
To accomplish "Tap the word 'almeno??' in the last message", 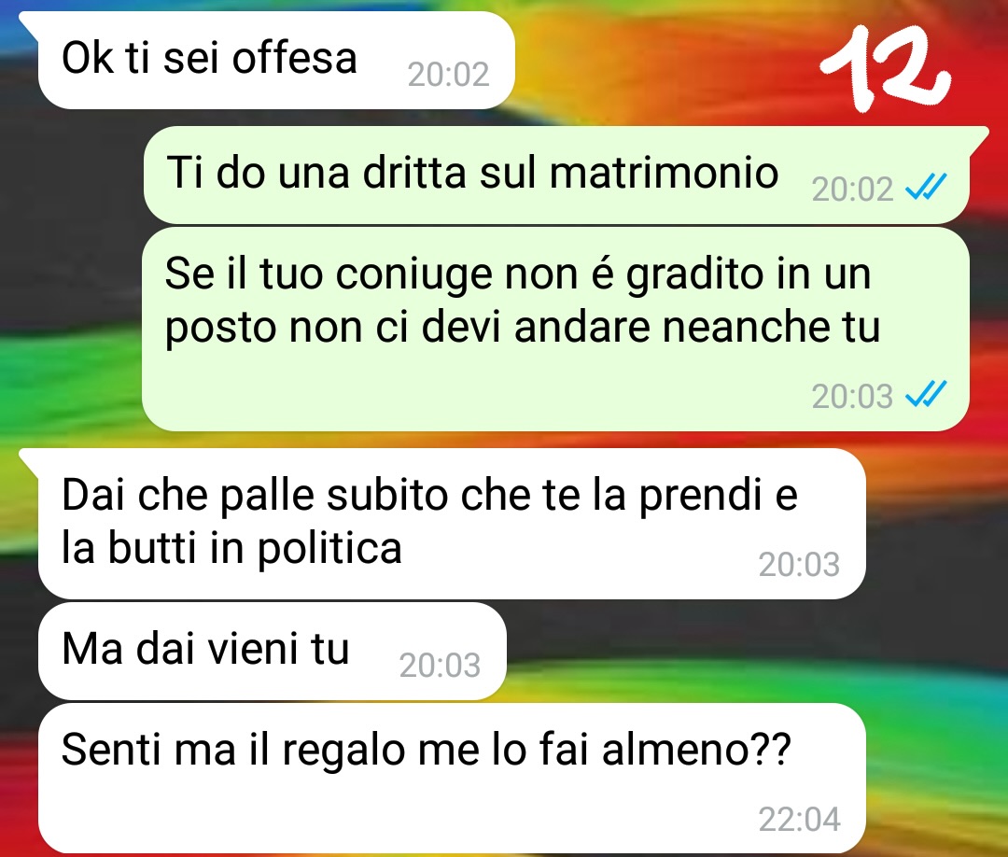I will 696,749.
